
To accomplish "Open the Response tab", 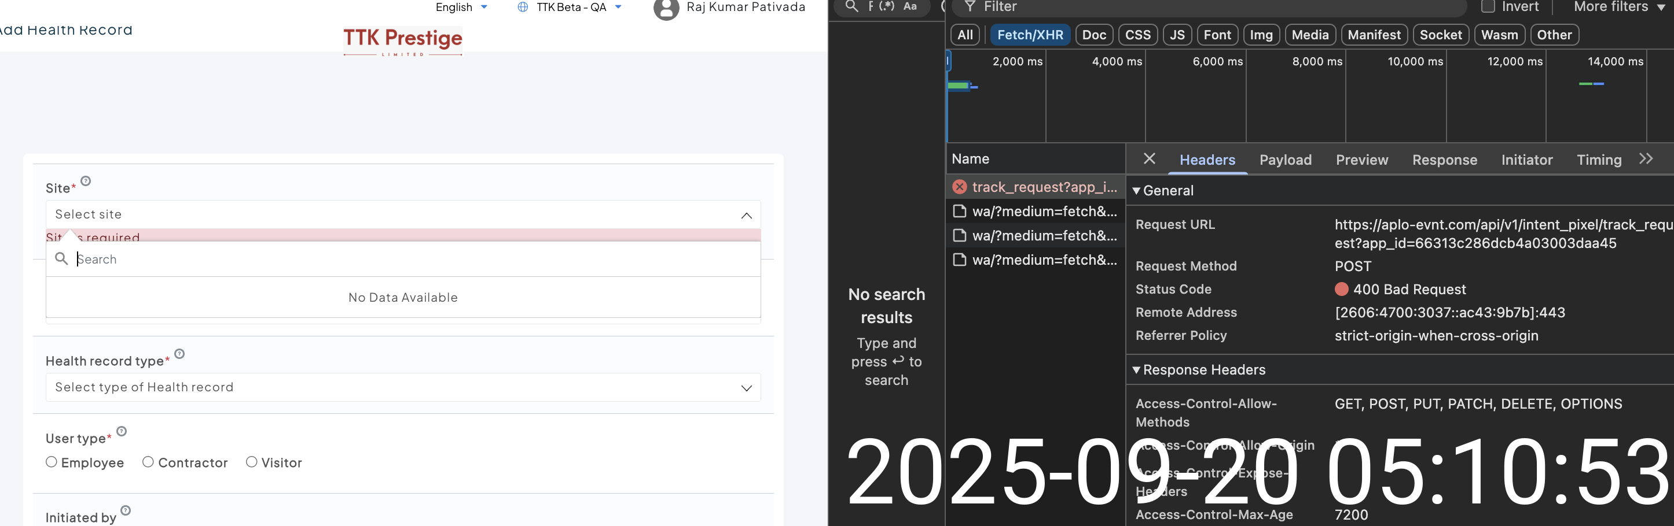I will click(1444, 160).
